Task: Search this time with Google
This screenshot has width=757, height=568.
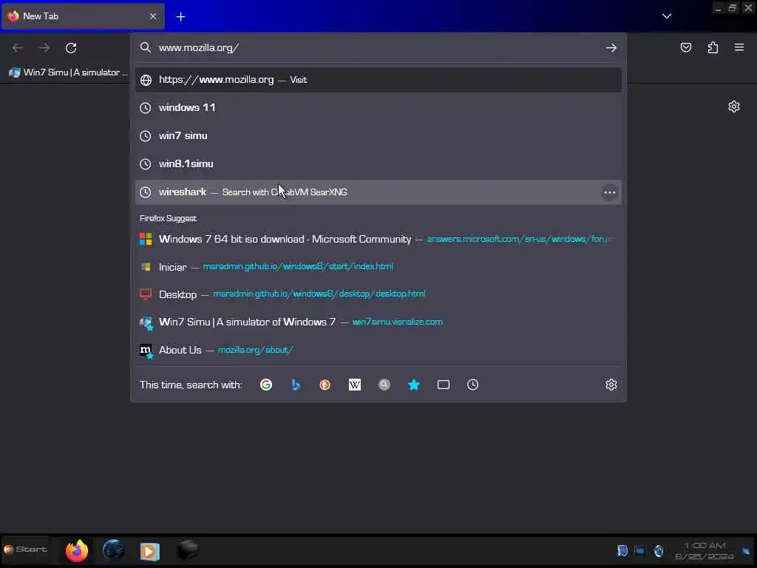Action: coord(266,385)
